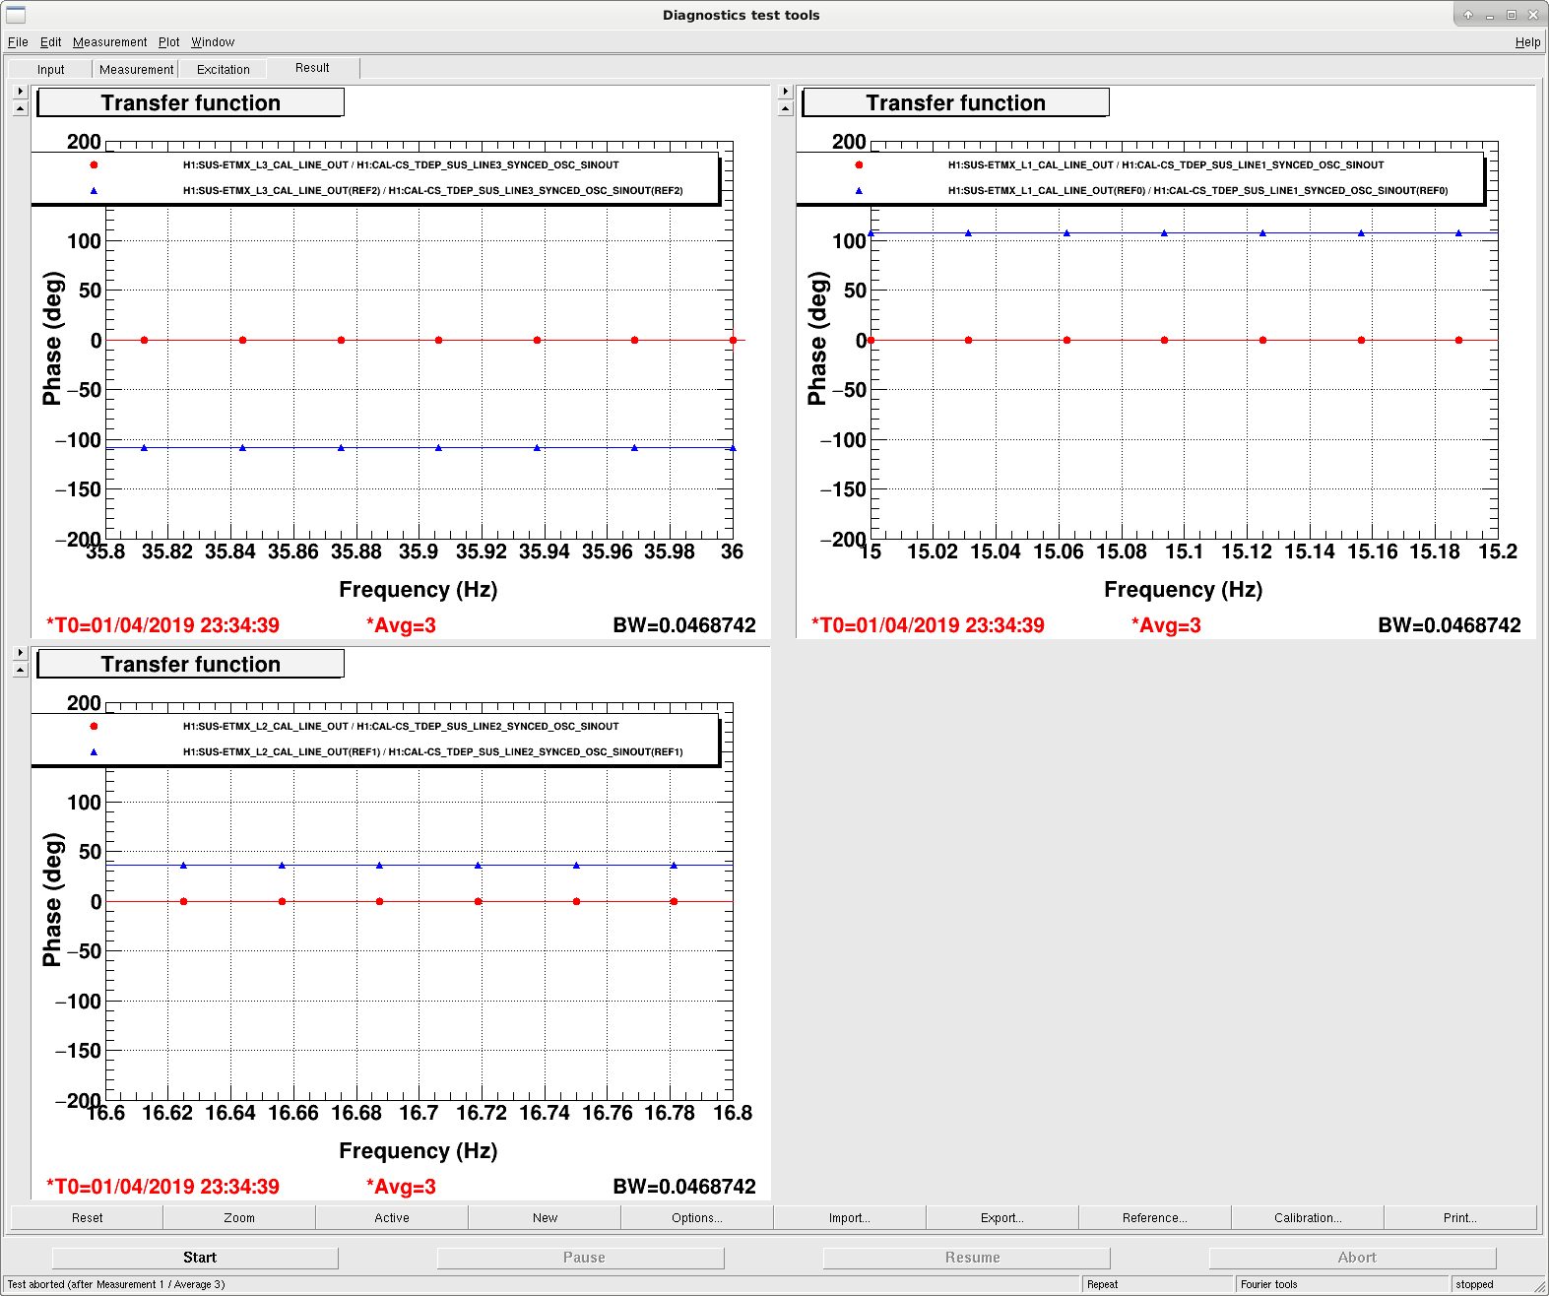Switch to the Input tab
The image size is (1549, 1296).
[x=51, y=69]
